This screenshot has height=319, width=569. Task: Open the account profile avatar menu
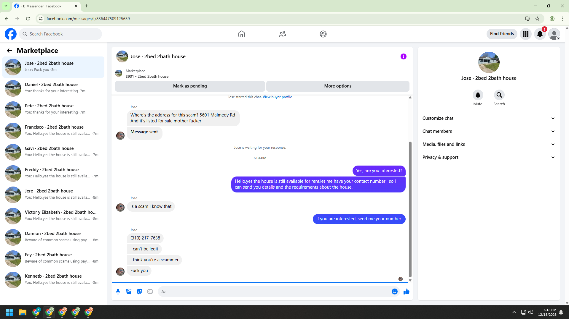[x=554, y=34]
